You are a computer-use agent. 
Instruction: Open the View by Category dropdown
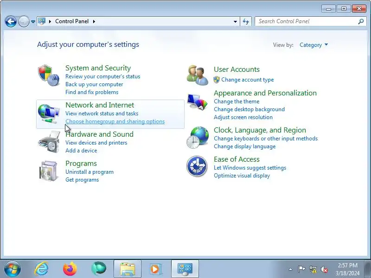pos(314,44)
